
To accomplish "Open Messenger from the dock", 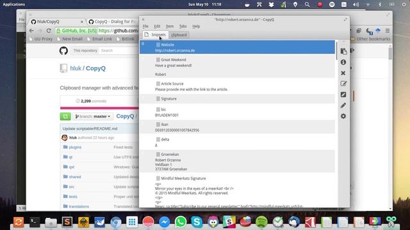I will click(x=164, y=222).
